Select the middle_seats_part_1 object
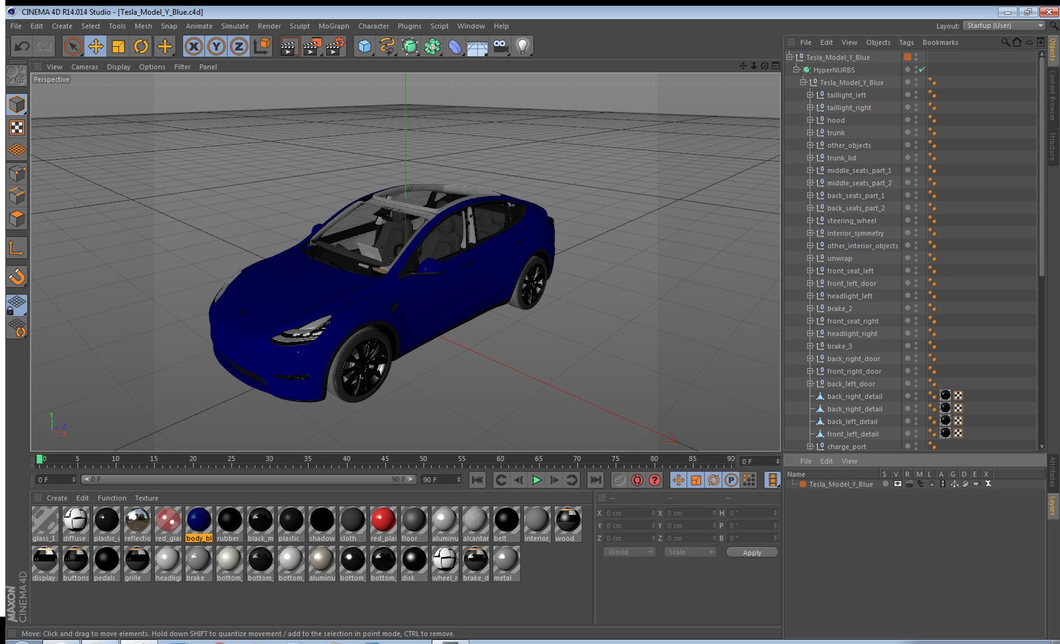Screen dimensions: 1060x644 [x=859, y=171]
